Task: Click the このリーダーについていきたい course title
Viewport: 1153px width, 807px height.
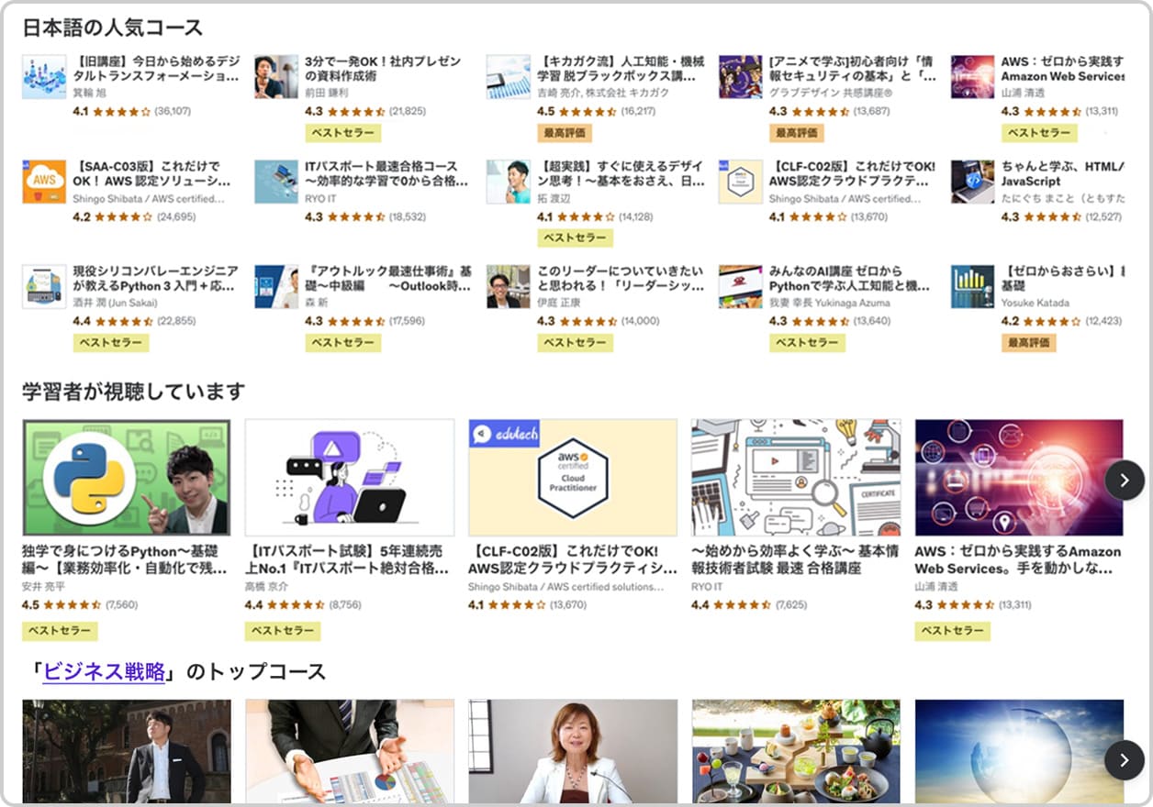Action: point(621,279)
